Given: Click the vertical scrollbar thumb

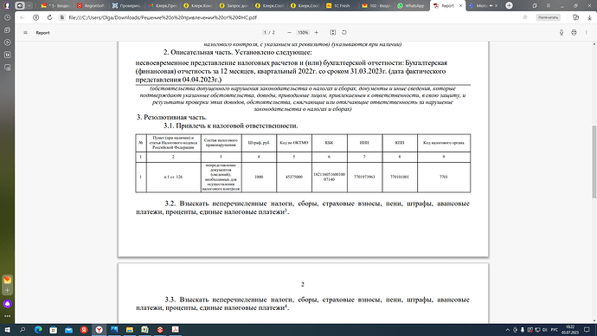Looking at the screenshot, I should coord(594,162).
